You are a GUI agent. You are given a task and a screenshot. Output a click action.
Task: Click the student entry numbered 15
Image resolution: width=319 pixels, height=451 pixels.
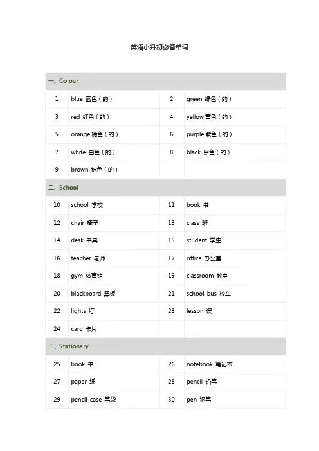pyautogui.click(x=204, y=240)
